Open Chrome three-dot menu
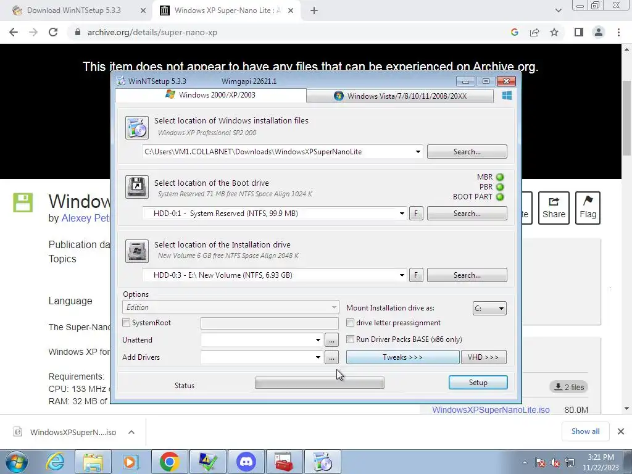Screen dimensions: 632x474 [618, 32]
